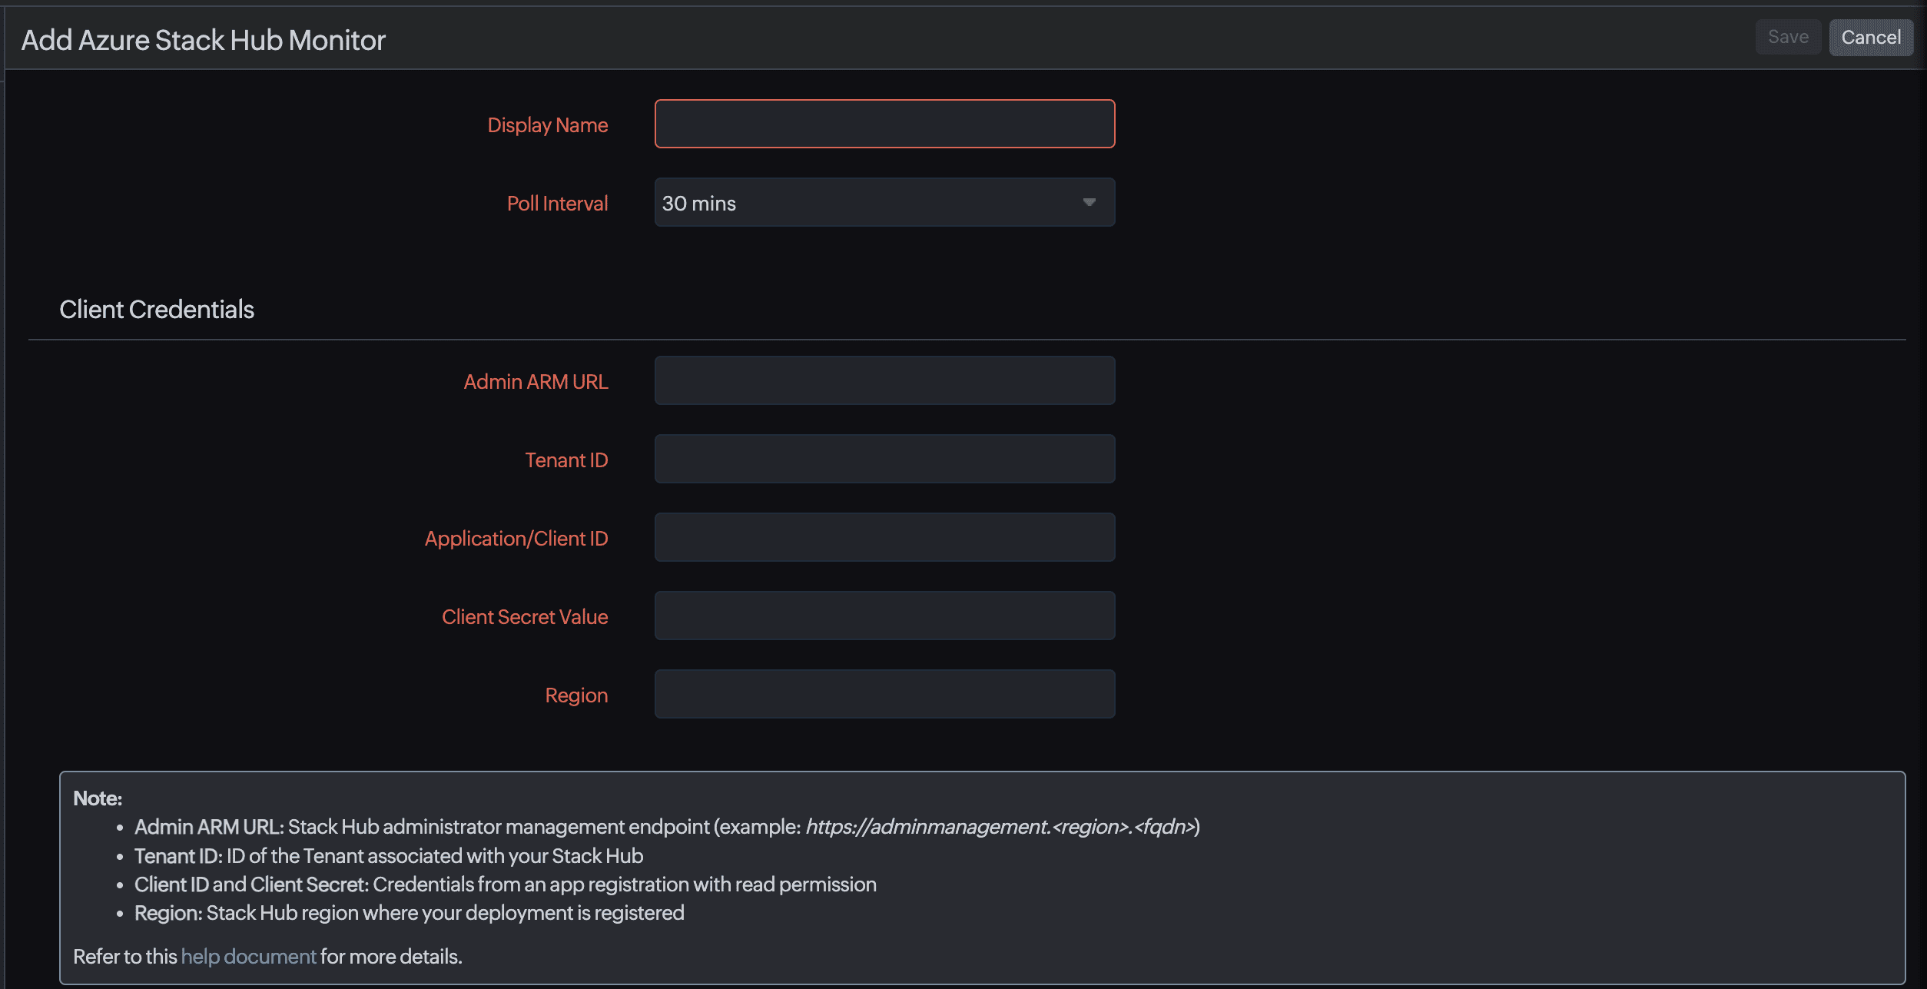Focus the Region input field
Screen dimensions: 1927x989
pos(884,694)
